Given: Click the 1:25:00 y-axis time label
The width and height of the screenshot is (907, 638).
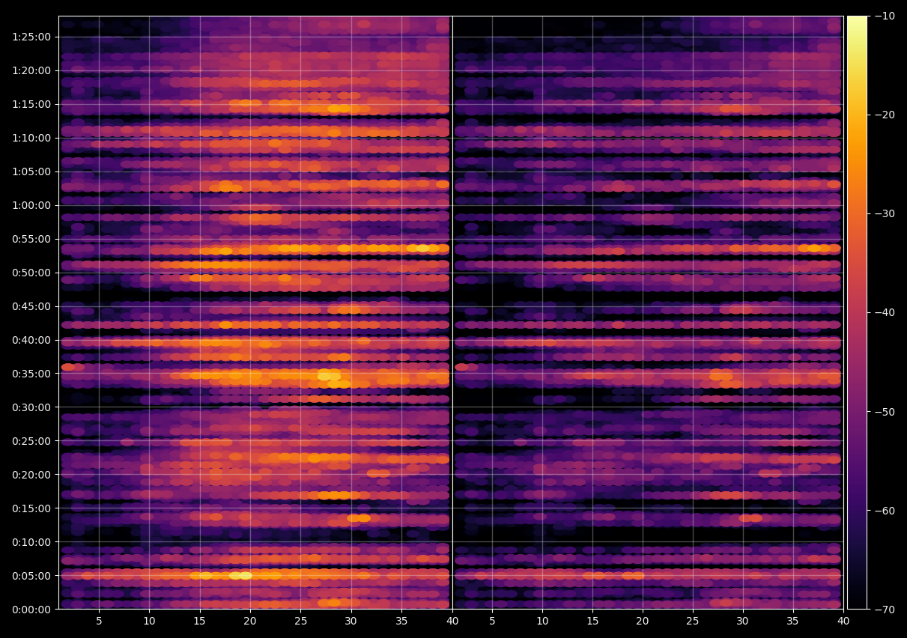Looking at the screenshot, I should [x=31, y=37].
